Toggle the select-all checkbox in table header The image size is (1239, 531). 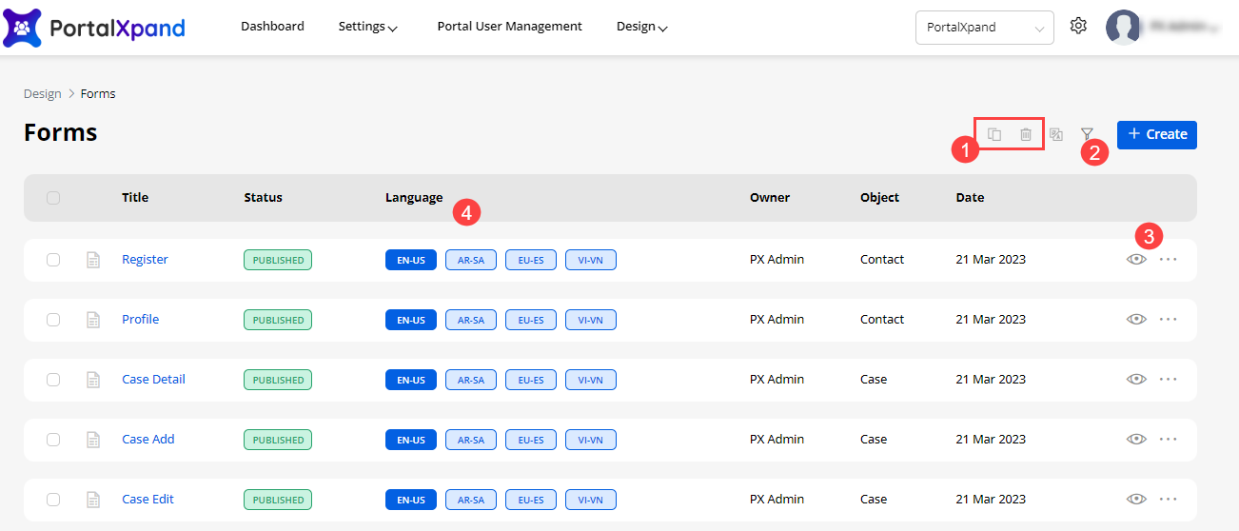click(53, 198)
